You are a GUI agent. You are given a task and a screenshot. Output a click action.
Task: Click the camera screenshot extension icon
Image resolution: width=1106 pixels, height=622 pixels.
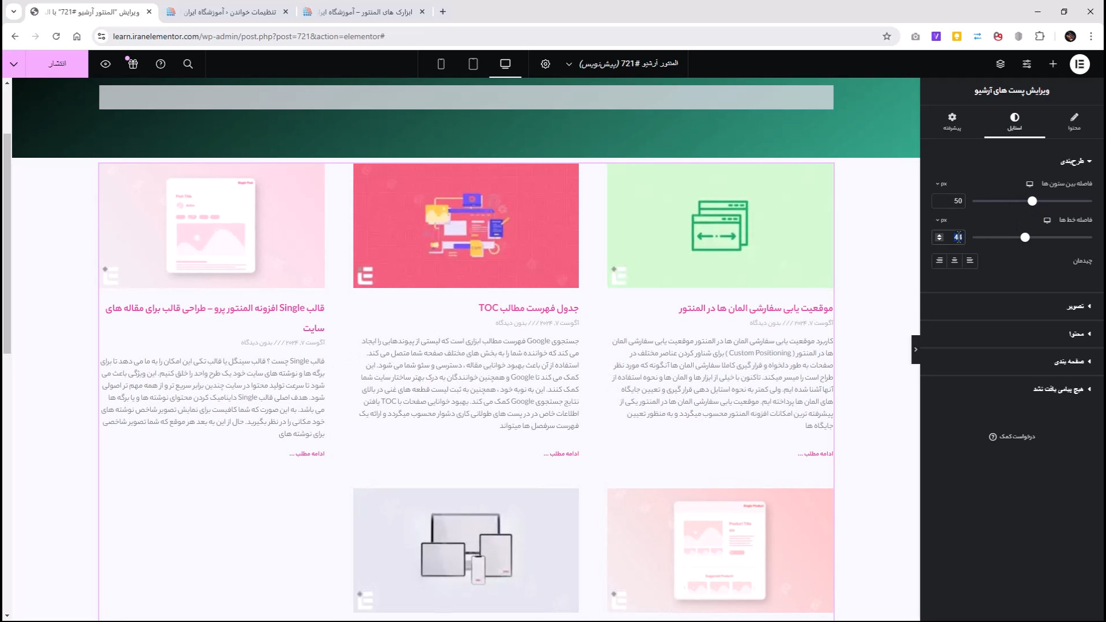point(915,36)
